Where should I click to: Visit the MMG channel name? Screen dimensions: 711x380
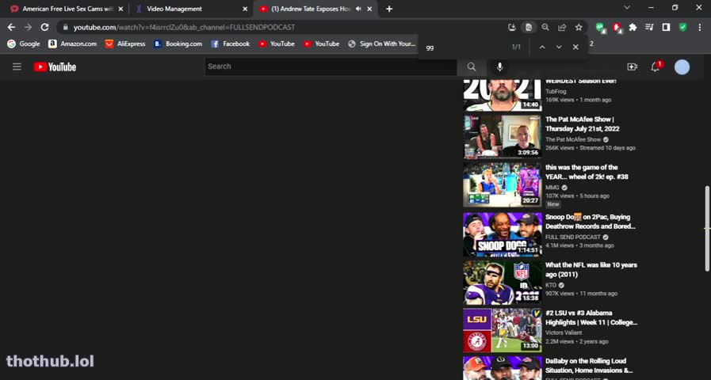[x=552, y=188]
